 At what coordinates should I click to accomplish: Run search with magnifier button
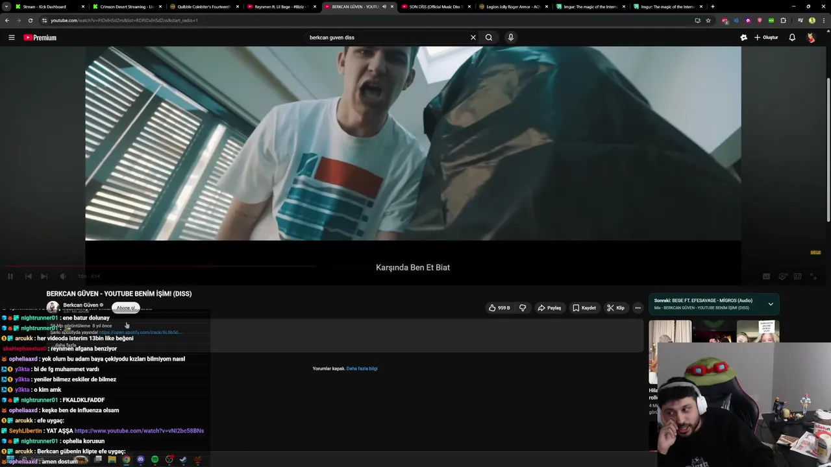pos(489,38)
